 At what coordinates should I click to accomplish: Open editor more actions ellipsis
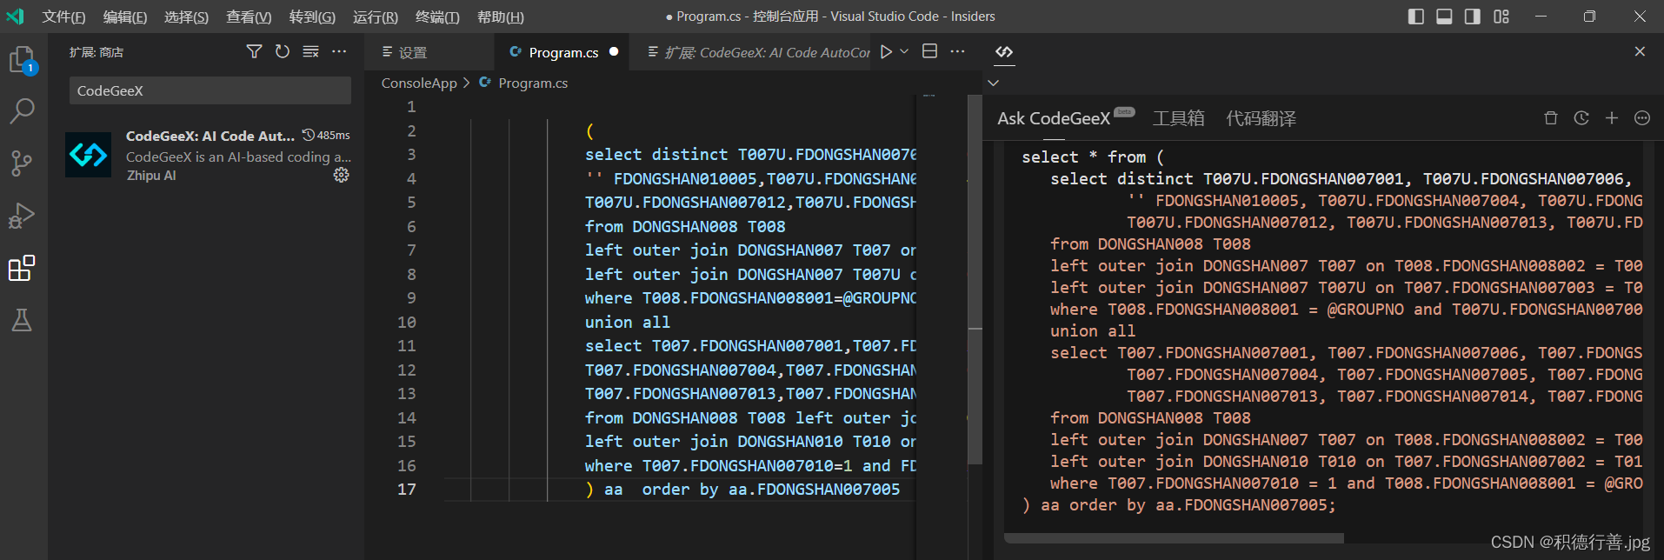957,52
